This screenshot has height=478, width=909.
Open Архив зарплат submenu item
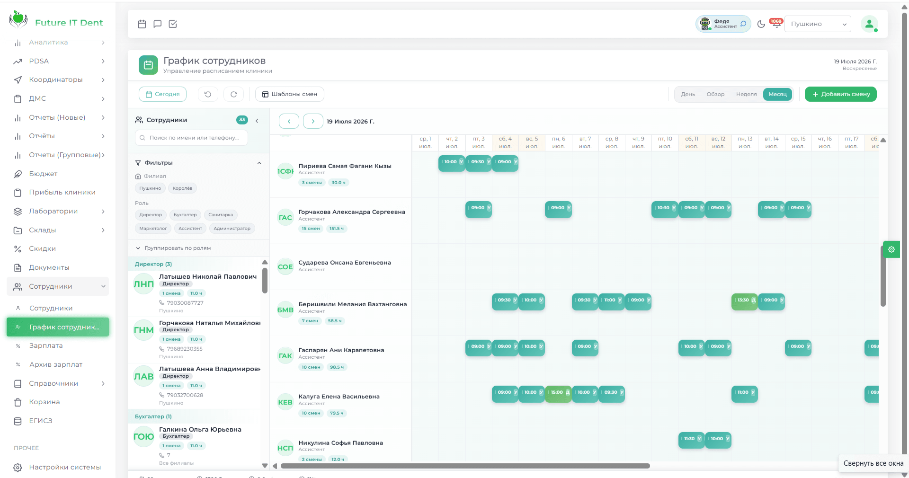[58, 364]
